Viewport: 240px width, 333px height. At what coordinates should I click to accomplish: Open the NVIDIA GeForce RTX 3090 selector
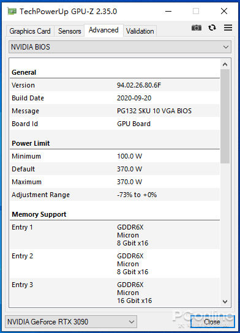click(x=71, y=322)
